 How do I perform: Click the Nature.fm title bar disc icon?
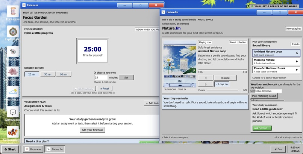(164, 12)
